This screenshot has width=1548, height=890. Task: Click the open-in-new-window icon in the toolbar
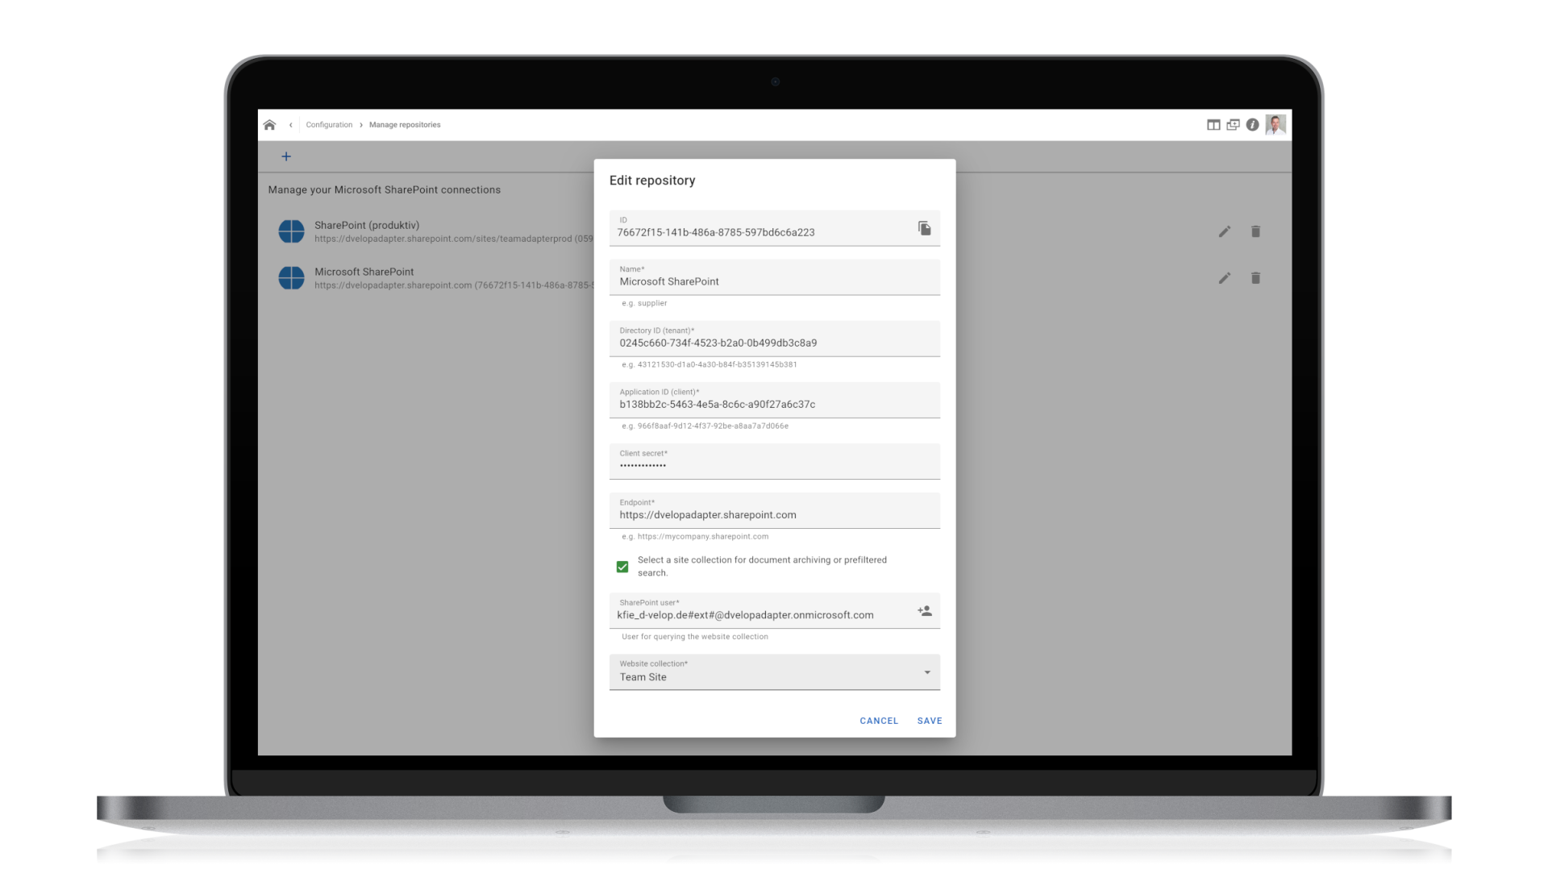(x=1232, y=124)
